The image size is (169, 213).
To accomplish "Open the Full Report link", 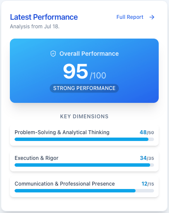I will click(136, 17).
